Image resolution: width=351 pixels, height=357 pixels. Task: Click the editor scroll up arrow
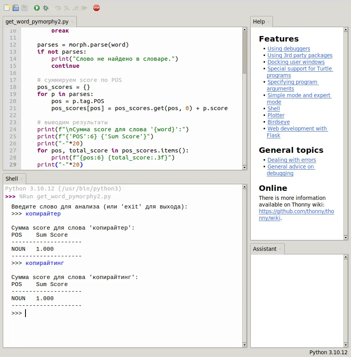pos(245,30)
